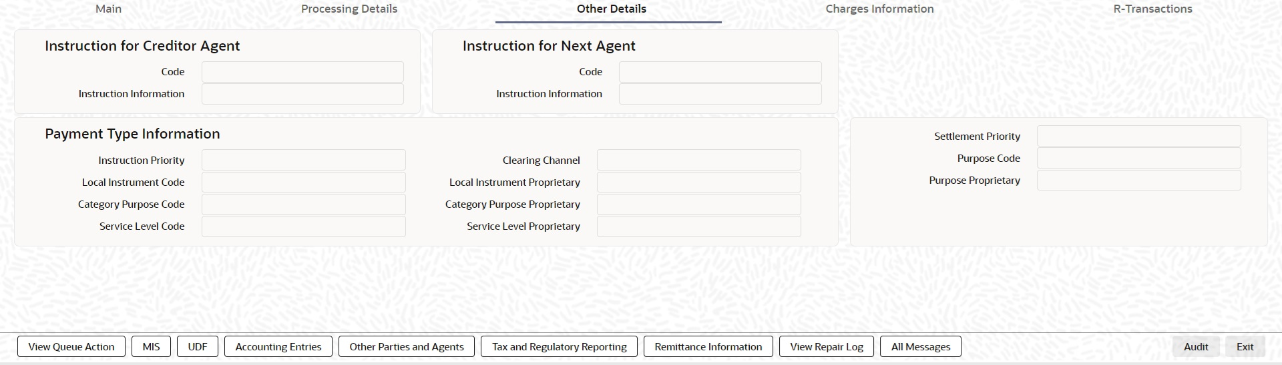The image size is (1282, 365).
Task: Click the Service Level Proprietary field
Action: point(698,226)
